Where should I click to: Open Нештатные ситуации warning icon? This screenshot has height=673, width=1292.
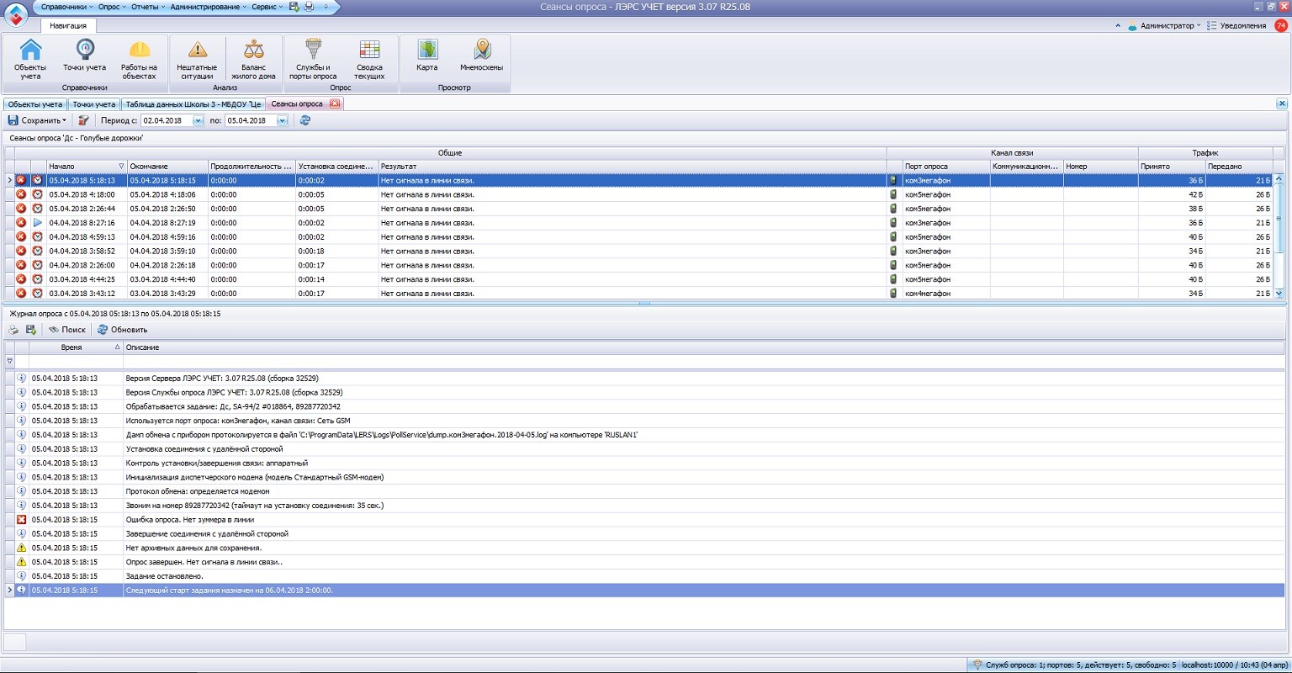(x=197, y=59)
